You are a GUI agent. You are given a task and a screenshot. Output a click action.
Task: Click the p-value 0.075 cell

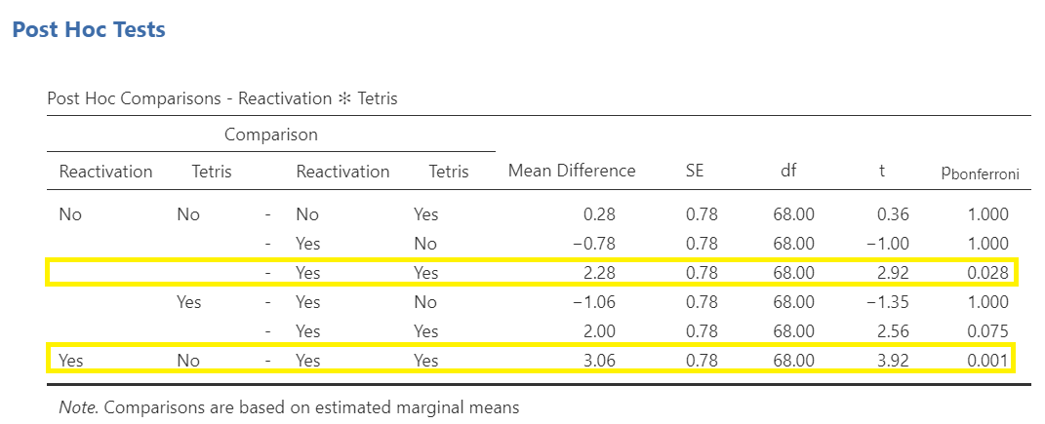point(989,331)
